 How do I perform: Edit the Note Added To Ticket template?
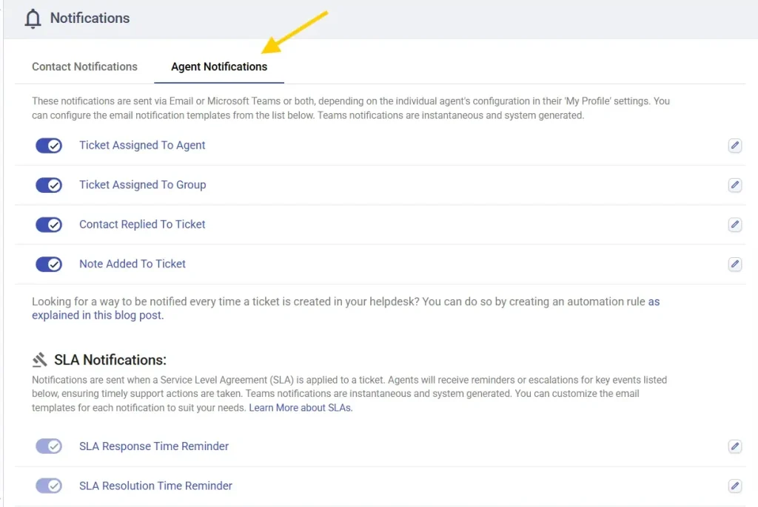734,264
